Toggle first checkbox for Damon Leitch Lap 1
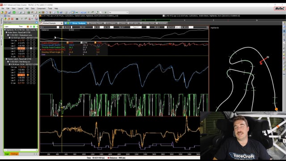Image resolution: width=286 pixels, height=161 pixels. point(28,70)
